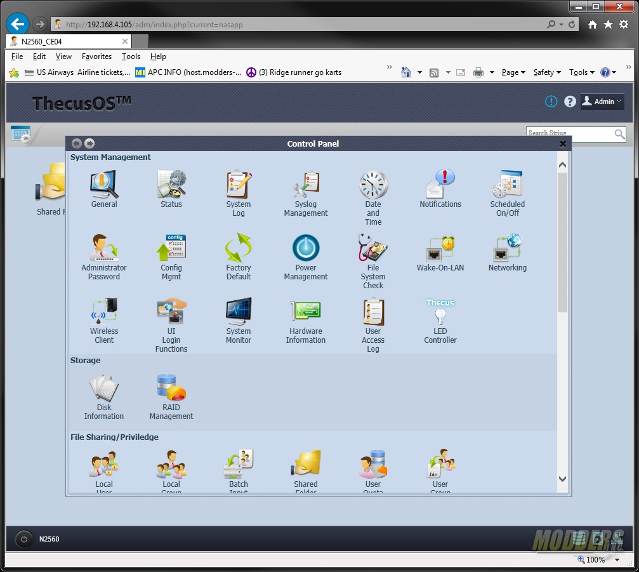Screen dimensions: 639x572
Task: Click the blue alert info icon in header
Action: (x=551, y=102)
